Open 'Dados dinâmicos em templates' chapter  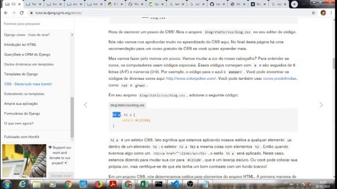pos(29,64)
